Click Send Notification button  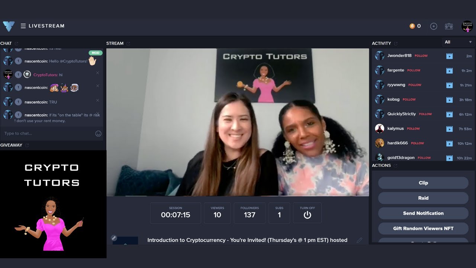(x=423, y=213)
